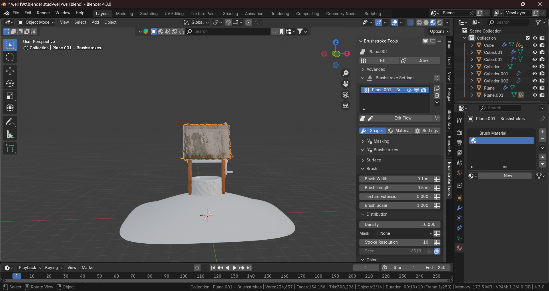
Task: Select the Measure tool
Action: point(10,134)
